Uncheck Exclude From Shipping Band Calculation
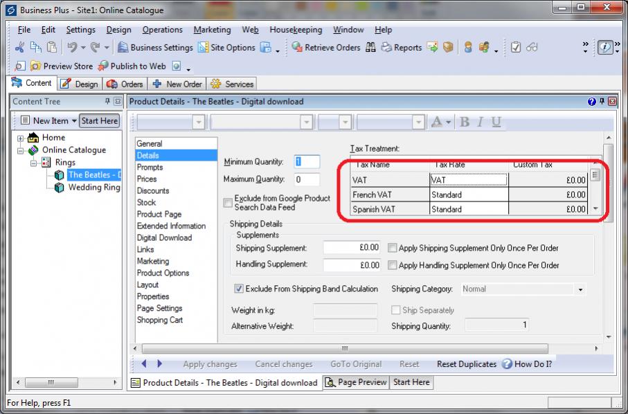This screenshot has width=628, height=414. 239,289
